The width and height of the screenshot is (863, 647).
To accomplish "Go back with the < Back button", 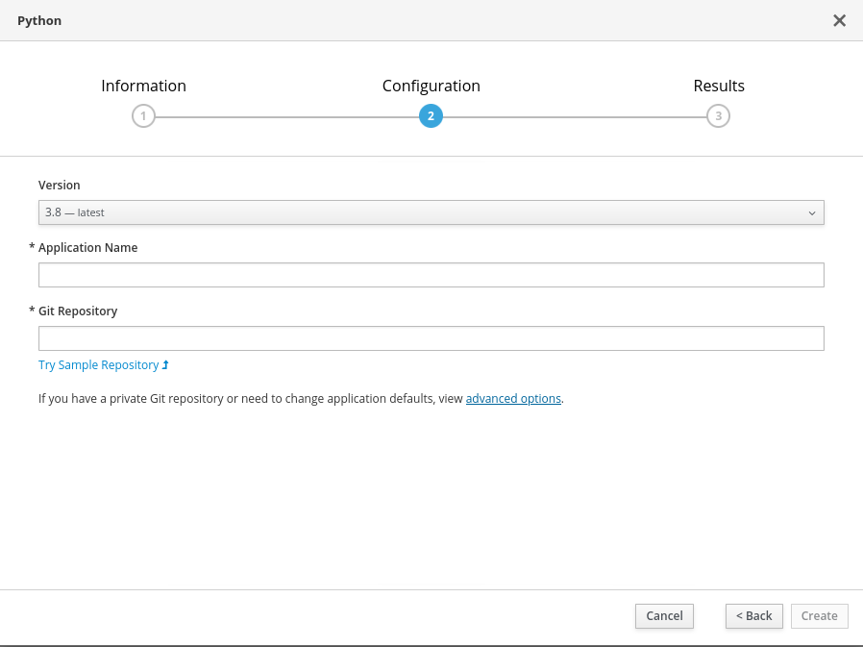I will pos(754,616).
